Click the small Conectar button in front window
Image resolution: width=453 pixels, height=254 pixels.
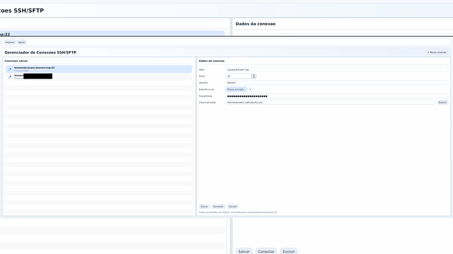(x=218, y=206)
